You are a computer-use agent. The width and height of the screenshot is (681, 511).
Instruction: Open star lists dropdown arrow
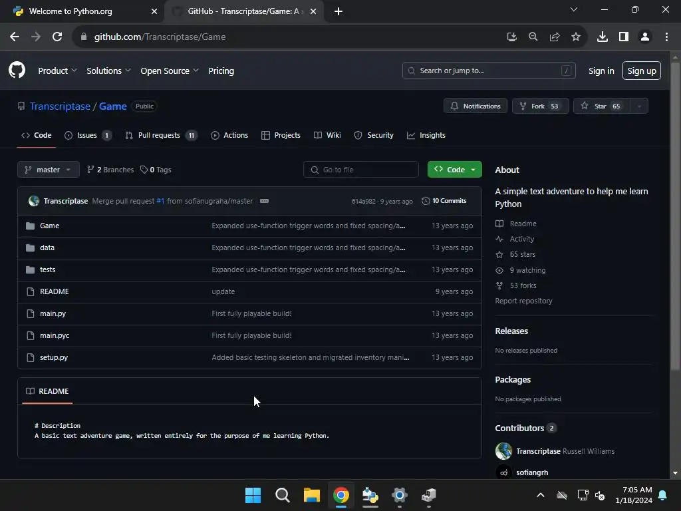pos(639,106)
